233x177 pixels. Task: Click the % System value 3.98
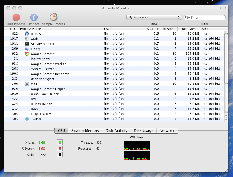[42, 149]
